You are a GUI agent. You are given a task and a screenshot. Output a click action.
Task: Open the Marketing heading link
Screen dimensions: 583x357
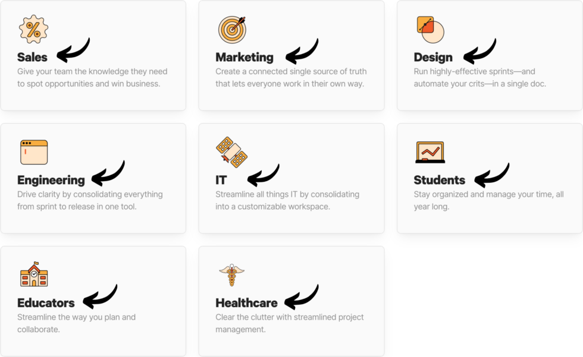245,58
